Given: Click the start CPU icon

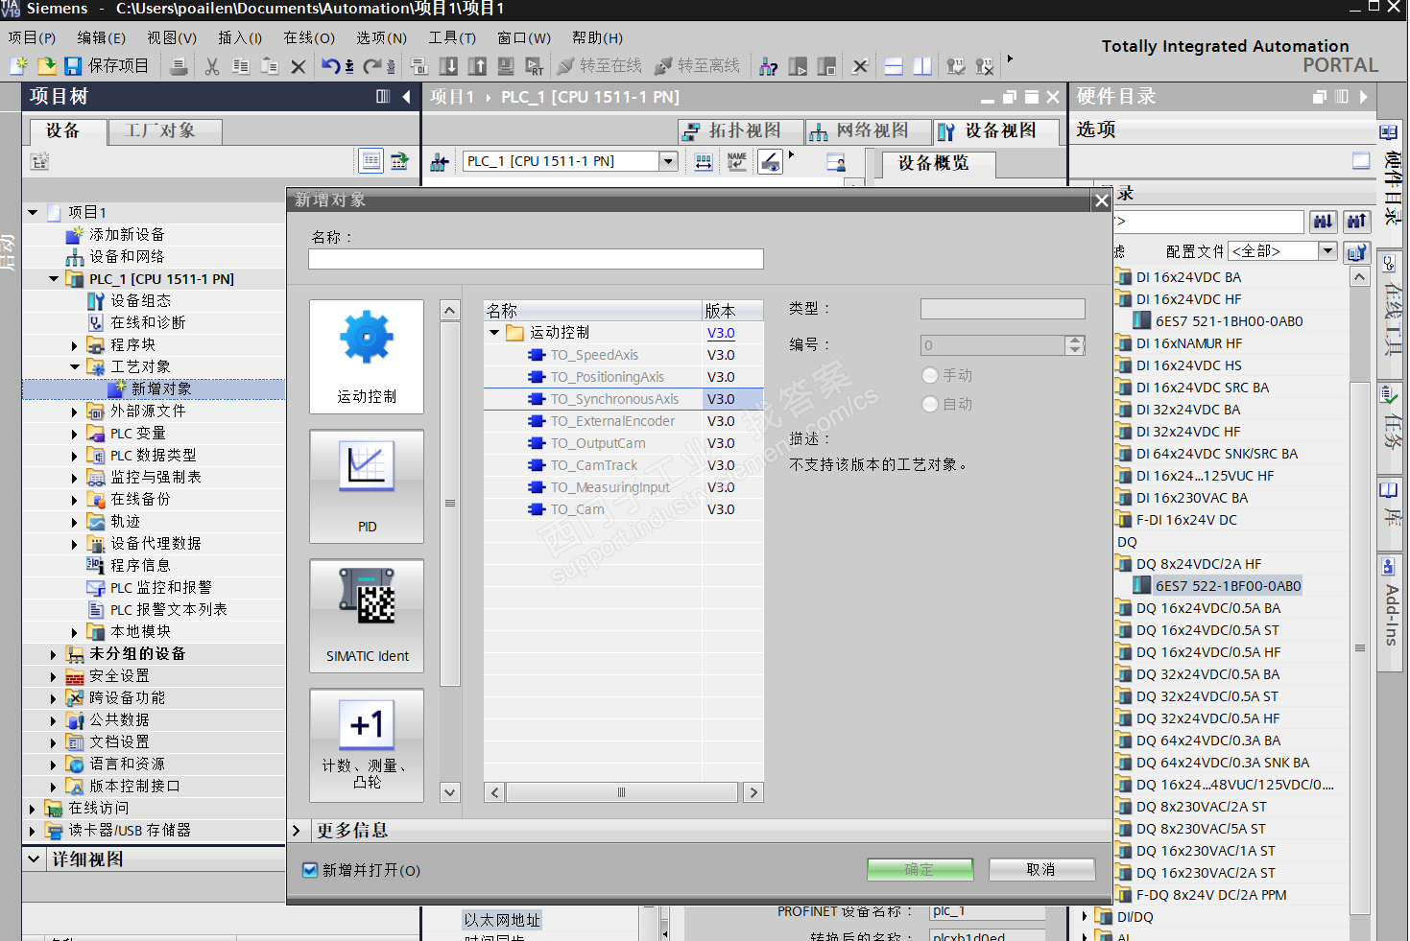Looking at the screenshot, I should coord(798,66).
